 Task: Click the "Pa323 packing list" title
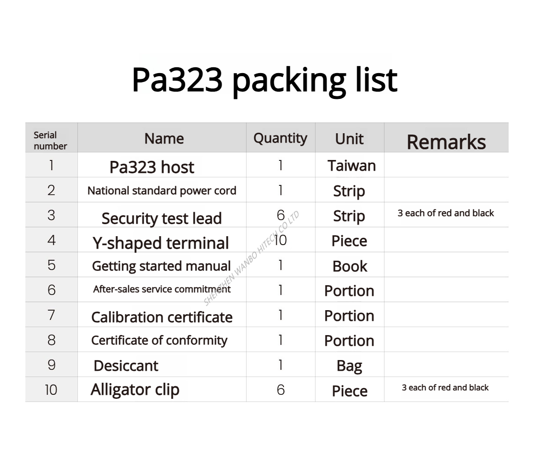(x=264, y=80)
